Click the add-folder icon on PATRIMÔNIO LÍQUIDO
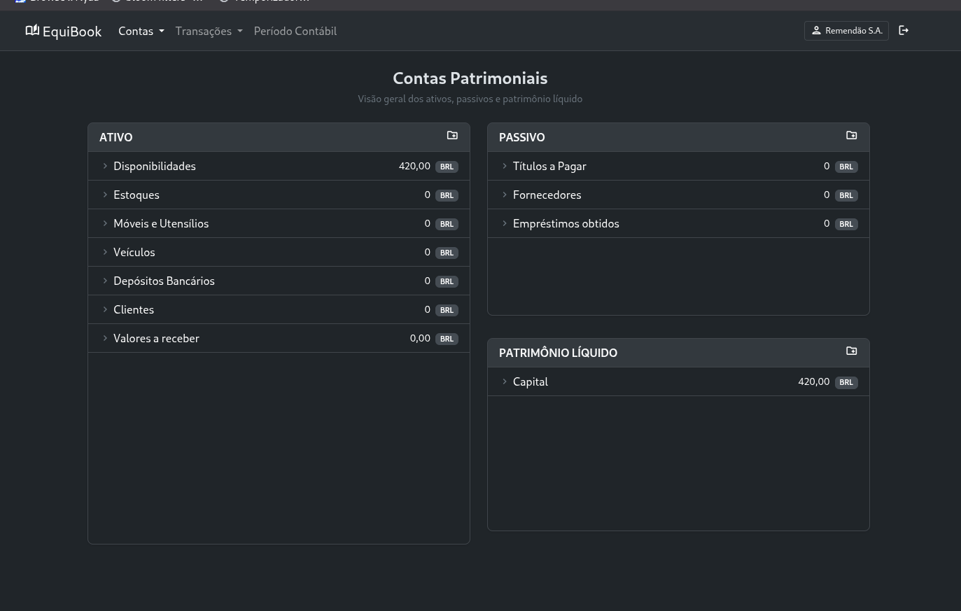The width and height of the screenshot is (961, 611). [851, 351]
